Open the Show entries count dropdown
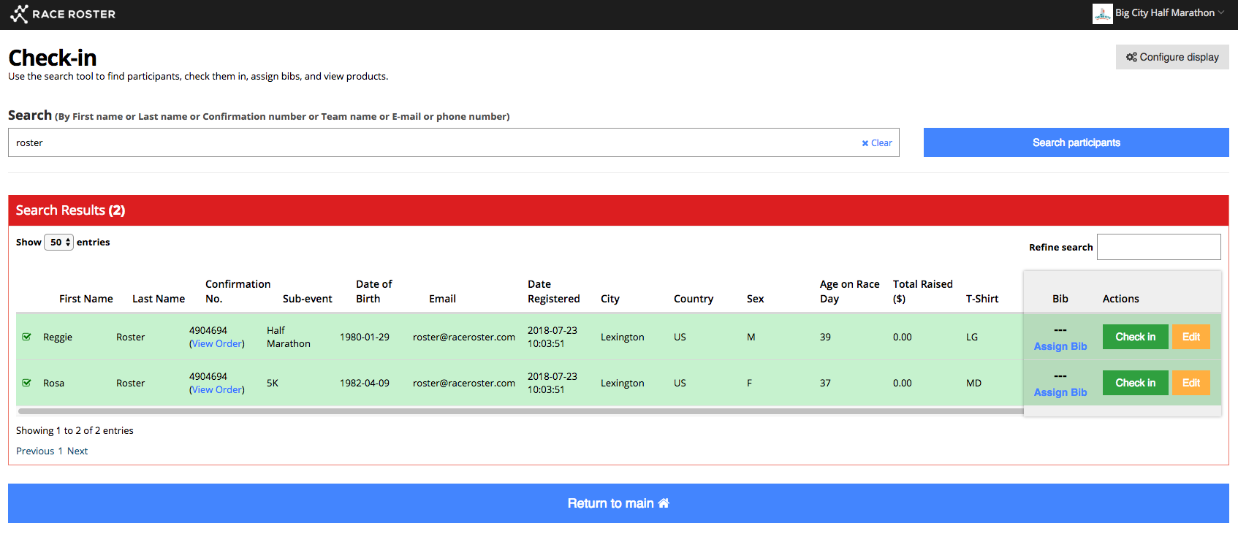The image size is (1238, 534). [x=58, y=243]
